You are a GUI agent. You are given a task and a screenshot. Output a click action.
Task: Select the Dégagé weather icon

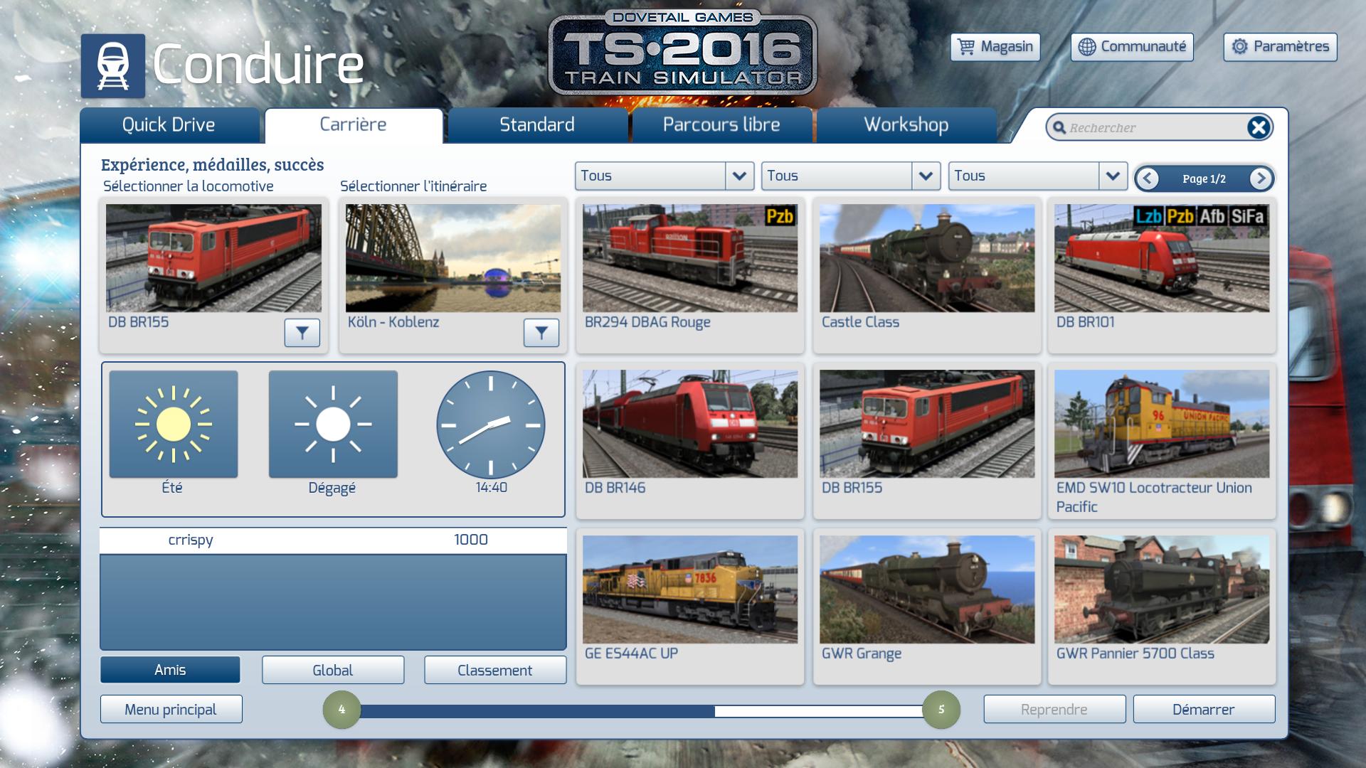(x=333, y=424)
